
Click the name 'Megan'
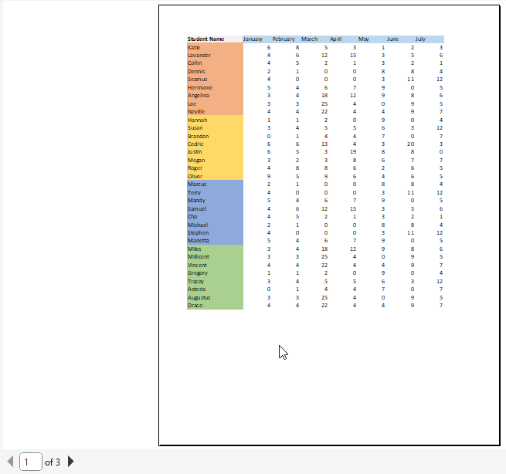point(196,161)
